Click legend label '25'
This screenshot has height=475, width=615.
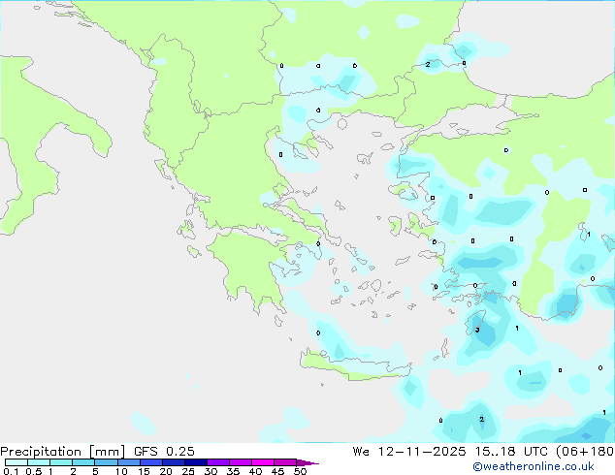point(188,471)
